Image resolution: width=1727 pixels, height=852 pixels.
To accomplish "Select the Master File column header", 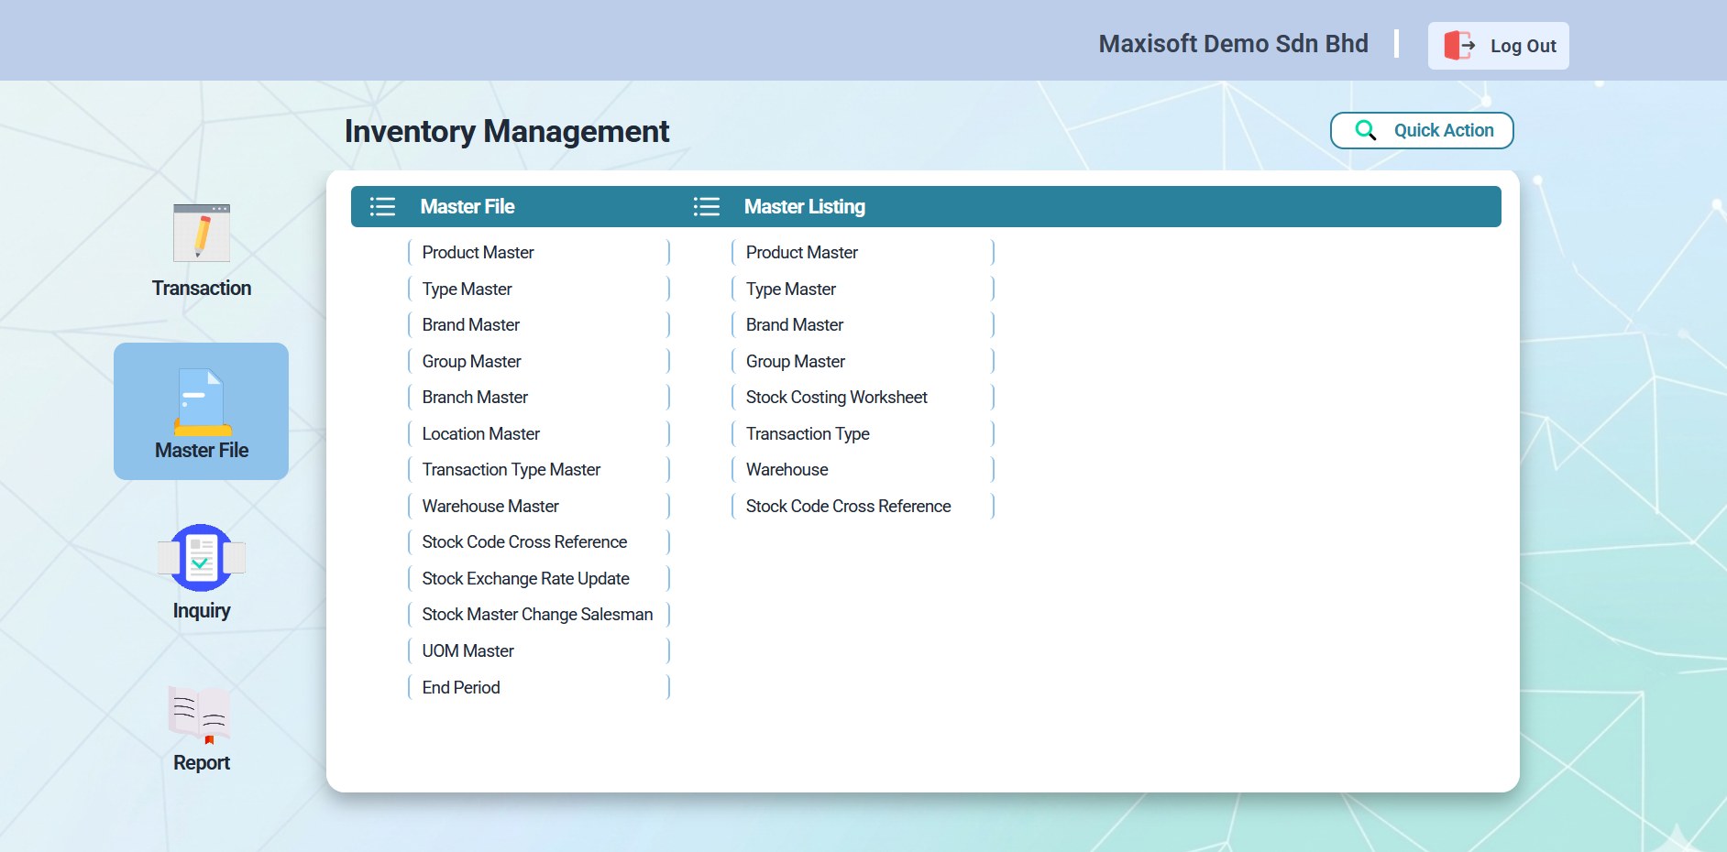I will tap(467, 207).
